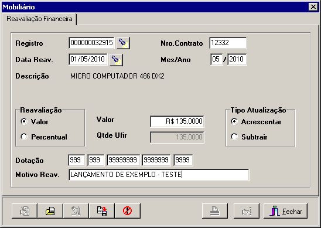Click the Motivo Reav. label
Image resolution: width=321 pixels, height=228 pixels.
pyautogui.click(x=37, y=175)
